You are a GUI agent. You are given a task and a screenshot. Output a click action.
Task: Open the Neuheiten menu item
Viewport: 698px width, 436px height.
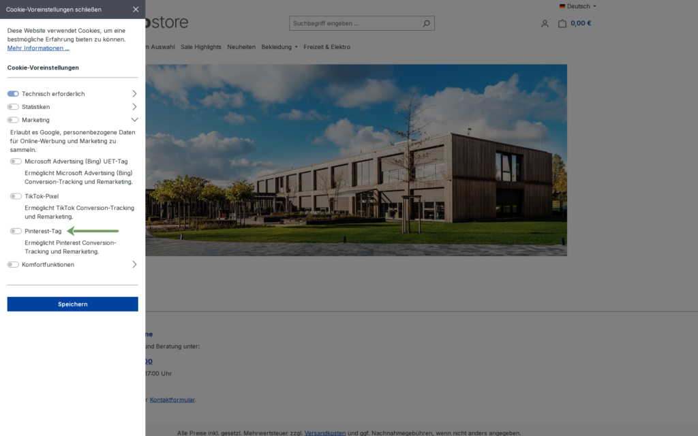241,47
